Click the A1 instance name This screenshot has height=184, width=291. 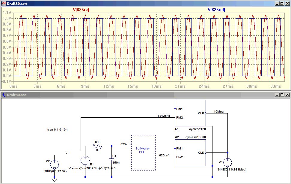[x=177, y=129]
